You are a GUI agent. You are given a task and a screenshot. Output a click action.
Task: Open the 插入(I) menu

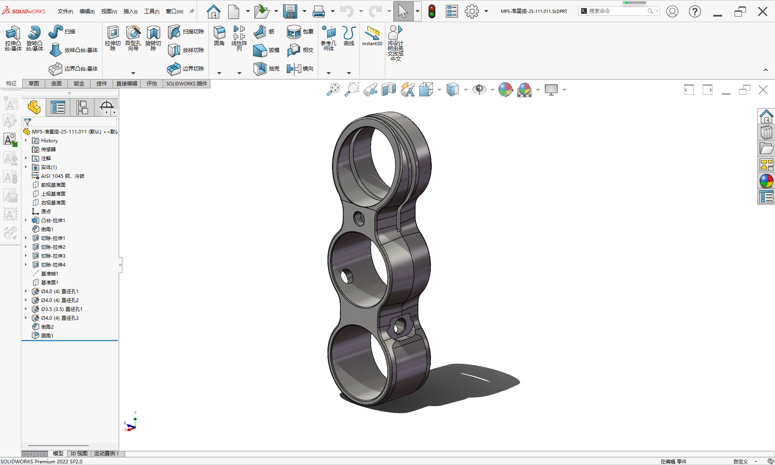130,11
